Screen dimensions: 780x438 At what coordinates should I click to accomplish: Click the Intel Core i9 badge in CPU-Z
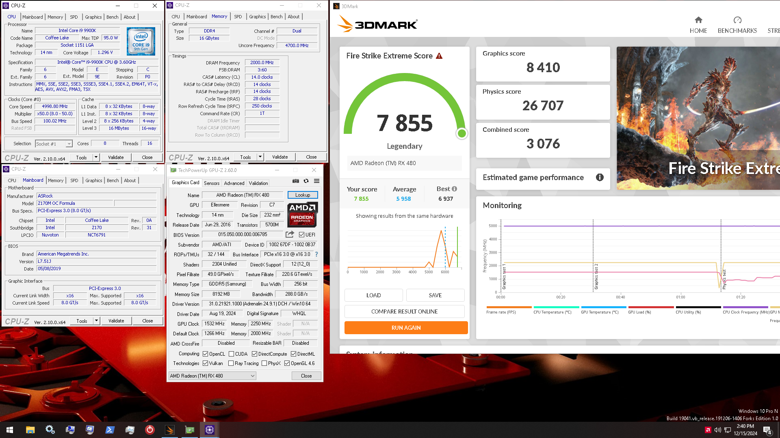click(141, 41)
